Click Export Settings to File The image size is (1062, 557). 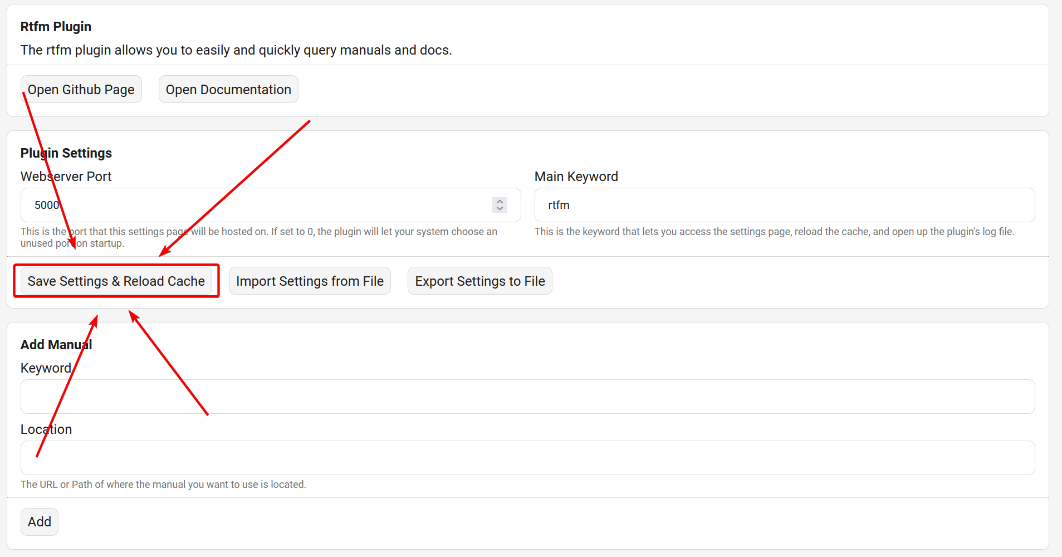480,281
